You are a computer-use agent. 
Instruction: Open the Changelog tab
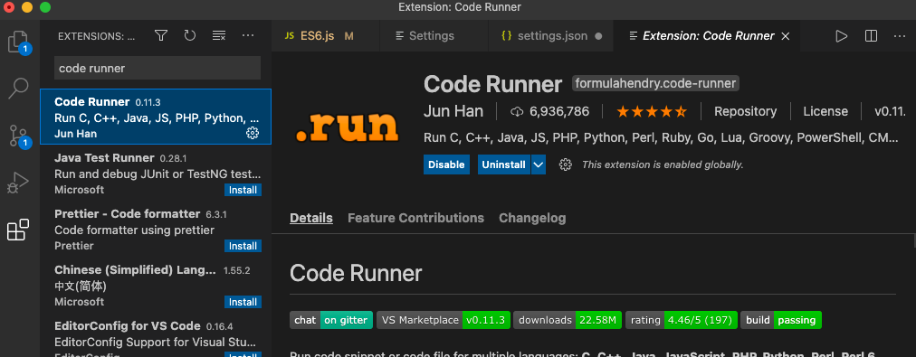532,218
